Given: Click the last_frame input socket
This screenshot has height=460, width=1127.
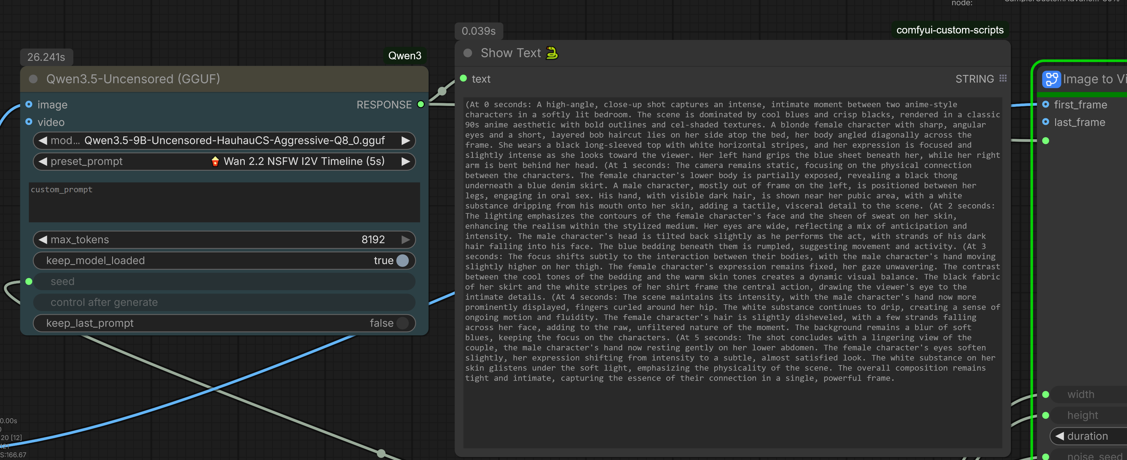Looking at the screenshot, I should pyautogui.click(x=1046, y=122).
